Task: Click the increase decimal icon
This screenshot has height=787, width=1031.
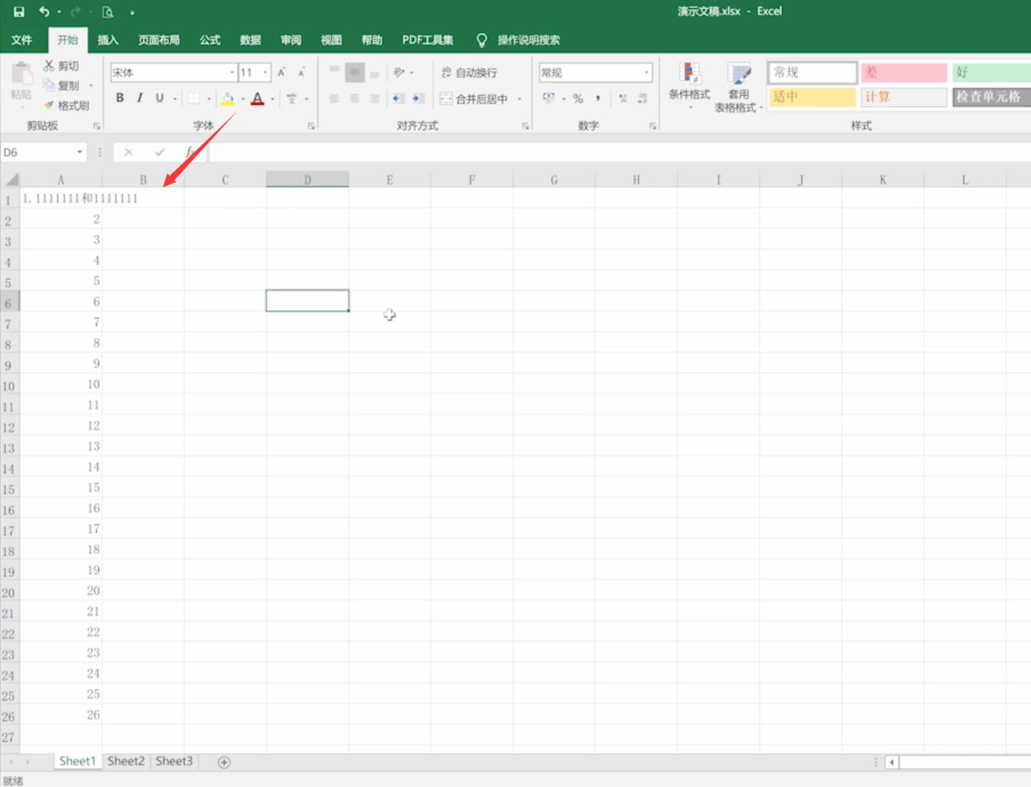Action: (623, 98)
